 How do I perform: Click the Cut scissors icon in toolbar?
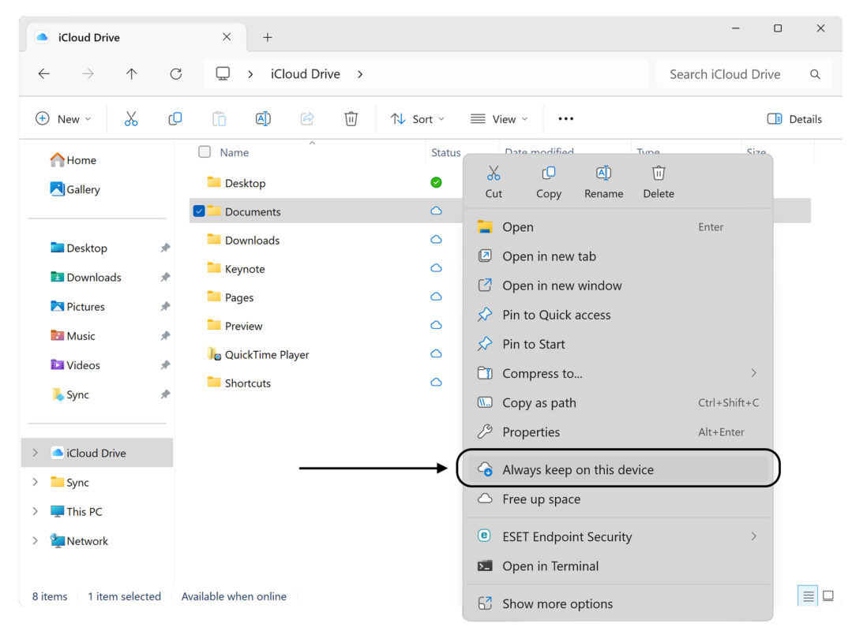(x=131, y=119)
